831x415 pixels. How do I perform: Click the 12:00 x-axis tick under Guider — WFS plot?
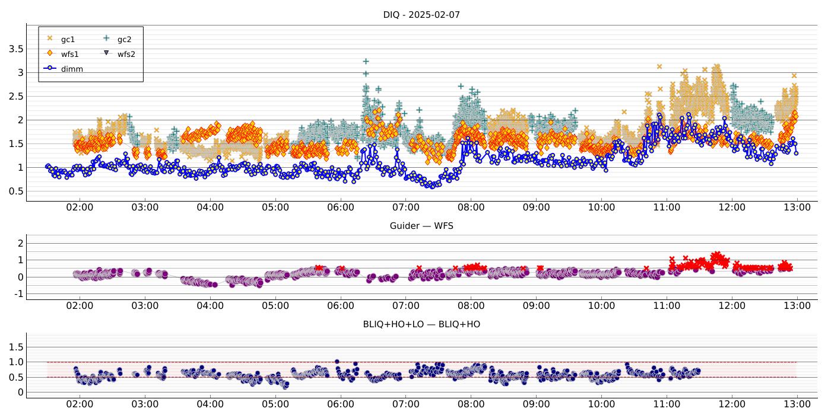[732, 305]
